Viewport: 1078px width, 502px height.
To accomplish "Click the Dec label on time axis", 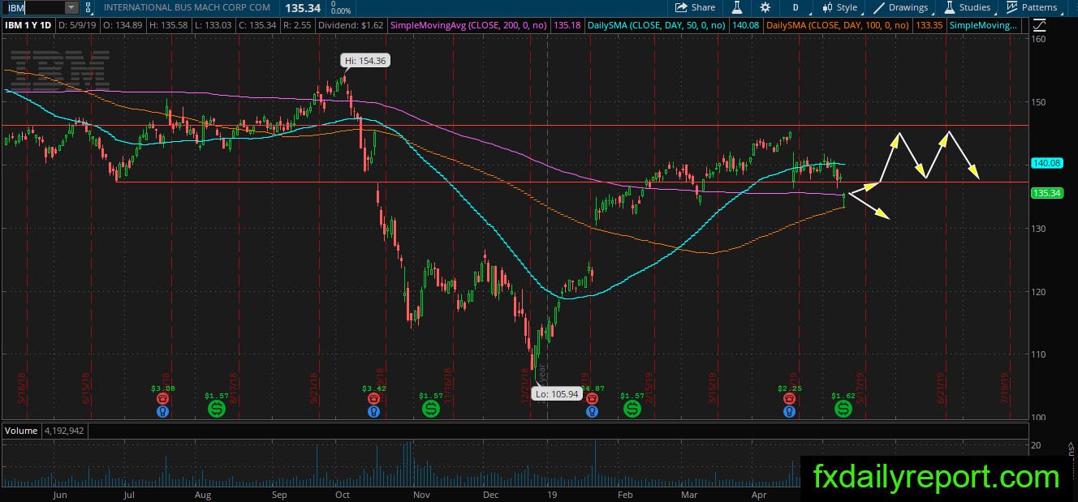I will point(489,494).
